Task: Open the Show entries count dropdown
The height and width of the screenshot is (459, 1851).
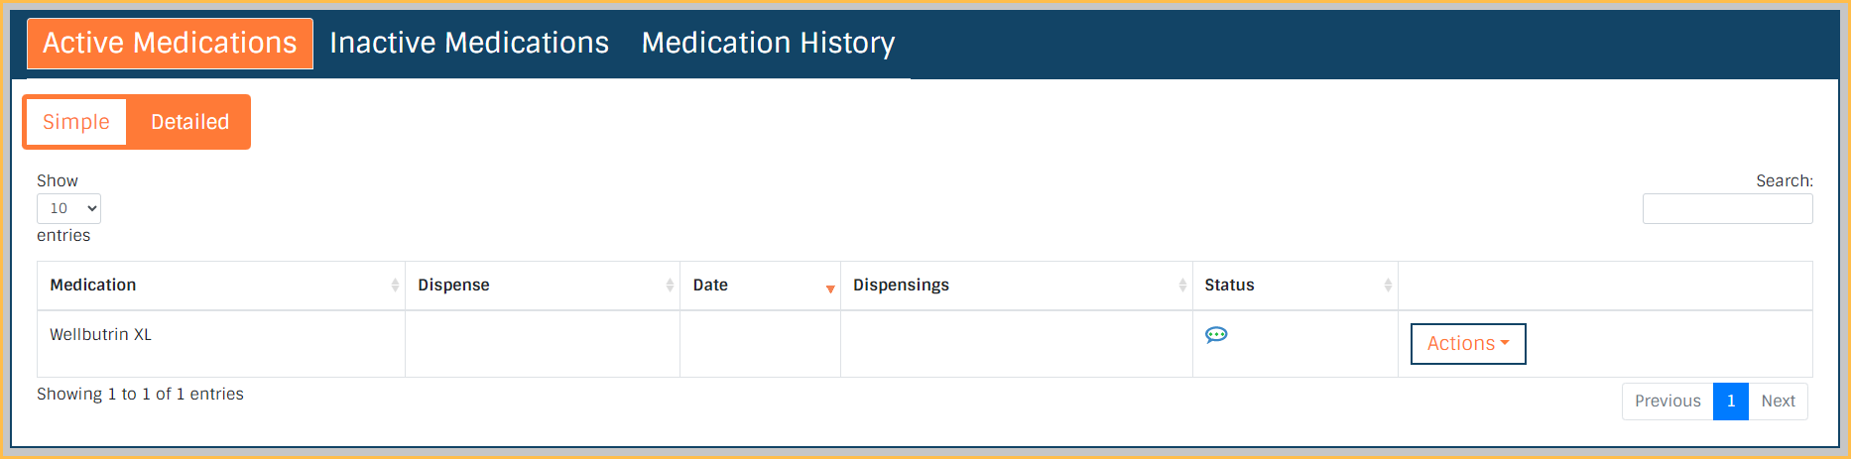Action: [68, 208]
